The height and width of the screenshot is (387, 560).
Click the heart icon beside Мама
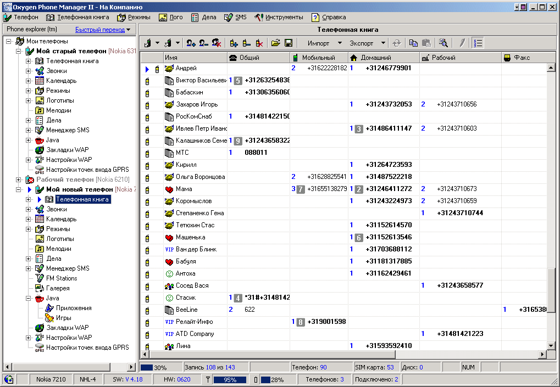(x=169, y=189)
